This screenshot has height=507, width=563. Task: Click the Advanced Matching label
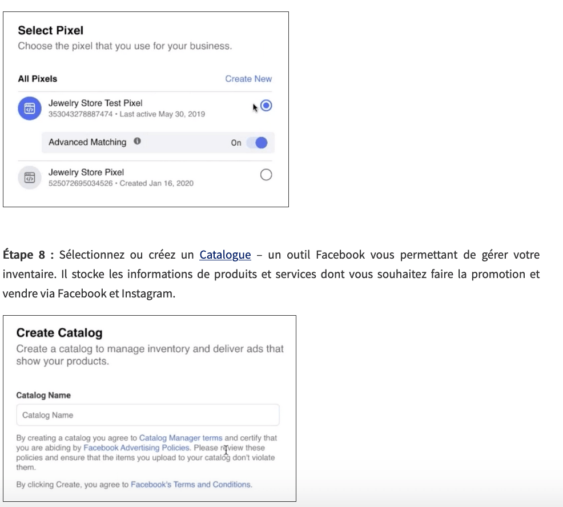(87, 142)
